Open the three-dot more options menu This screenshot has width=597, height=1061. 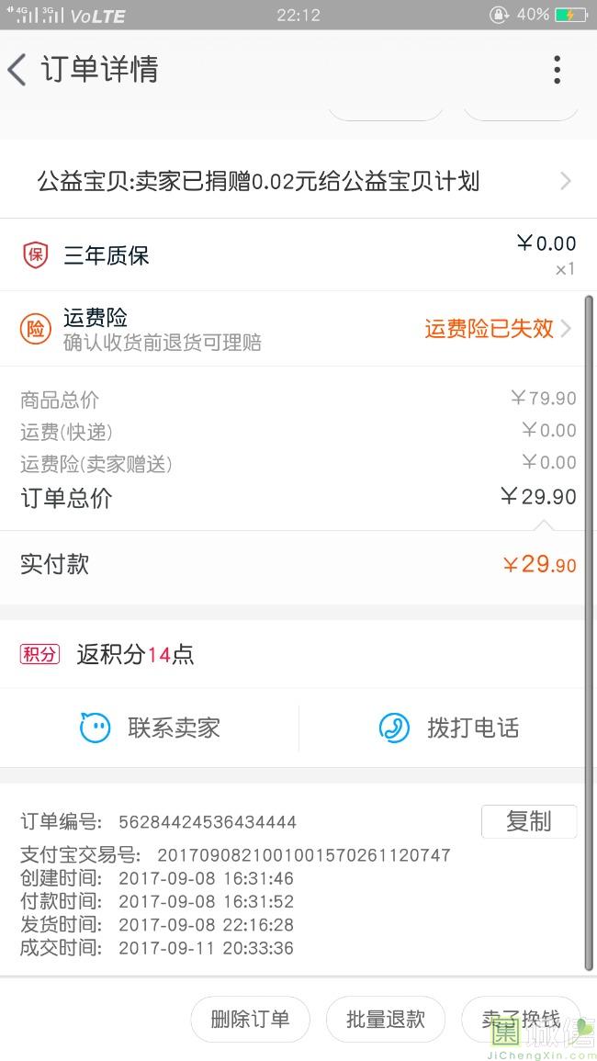(x=557, y=70)
